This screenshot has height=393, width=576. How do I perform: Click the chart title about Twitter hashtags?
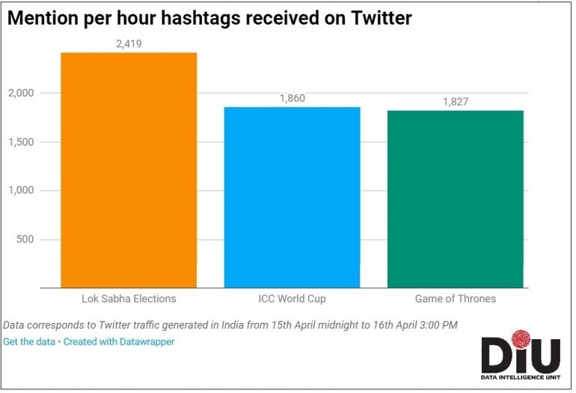click(209, 18)
